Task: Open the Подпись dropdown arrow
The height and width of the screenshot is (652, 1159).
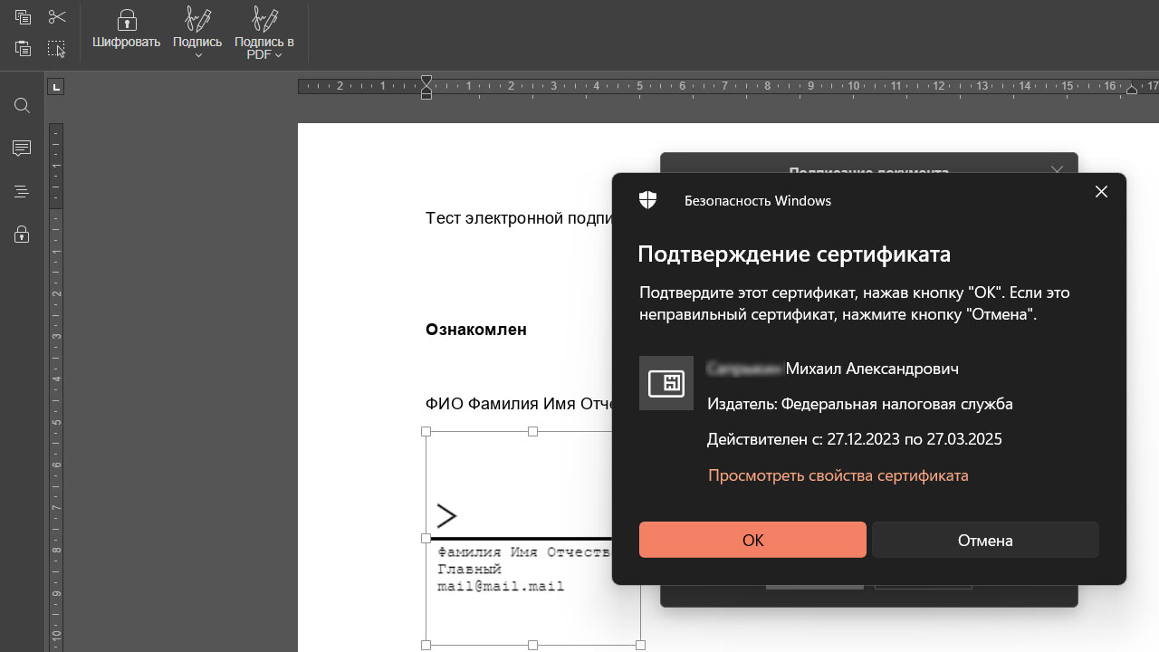Action: (x=197, y=55)
